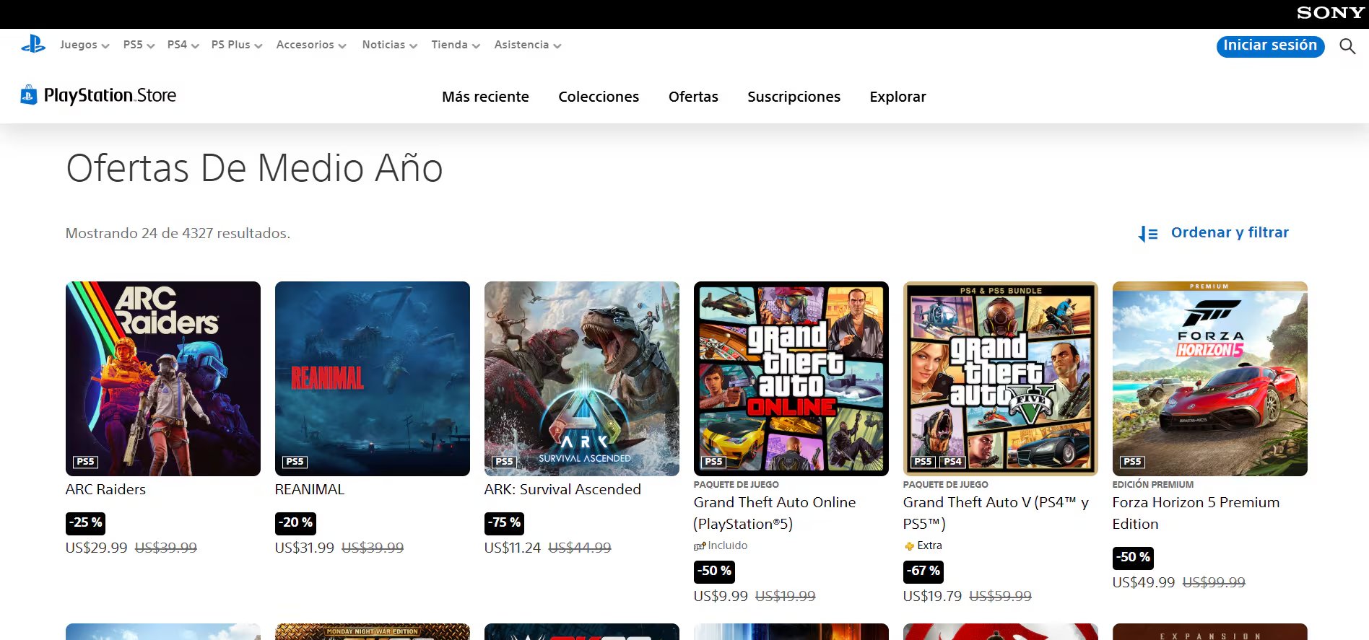
Task: Expand the PS5 navigation dropdown
Action: (x=139, y=45)
